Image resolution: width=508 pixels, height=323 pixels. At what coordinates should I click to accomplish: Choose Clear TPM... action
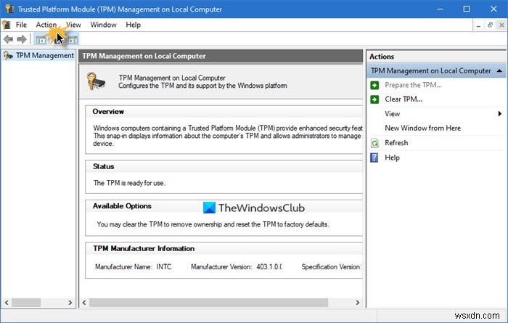click(403, 99)
